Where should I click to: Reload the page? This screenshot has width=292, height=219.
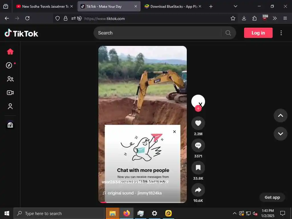(x=27, y=18)
